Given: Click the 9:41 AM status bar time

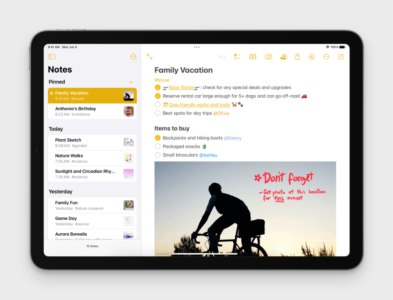Looking at the screenshot, I should click(54, 47).
